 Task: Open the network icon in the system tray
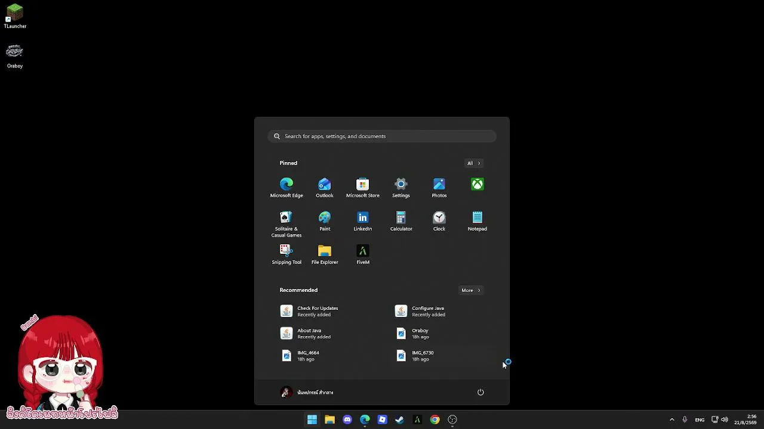714,419
